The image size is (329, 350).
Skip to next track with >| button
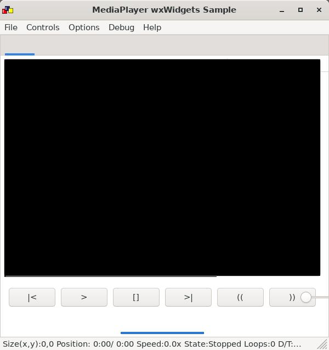[x=188, y=297]
